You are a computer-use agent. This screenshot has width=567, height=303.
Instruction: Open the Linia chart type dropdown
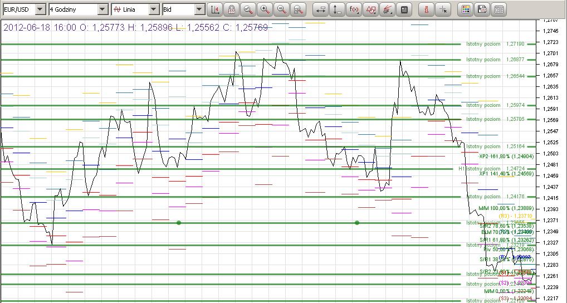click(x=135, y=10)
